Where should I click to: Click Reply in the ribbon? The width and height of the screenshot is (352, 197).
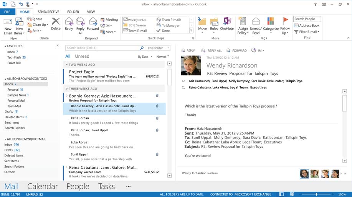point(69,24)
